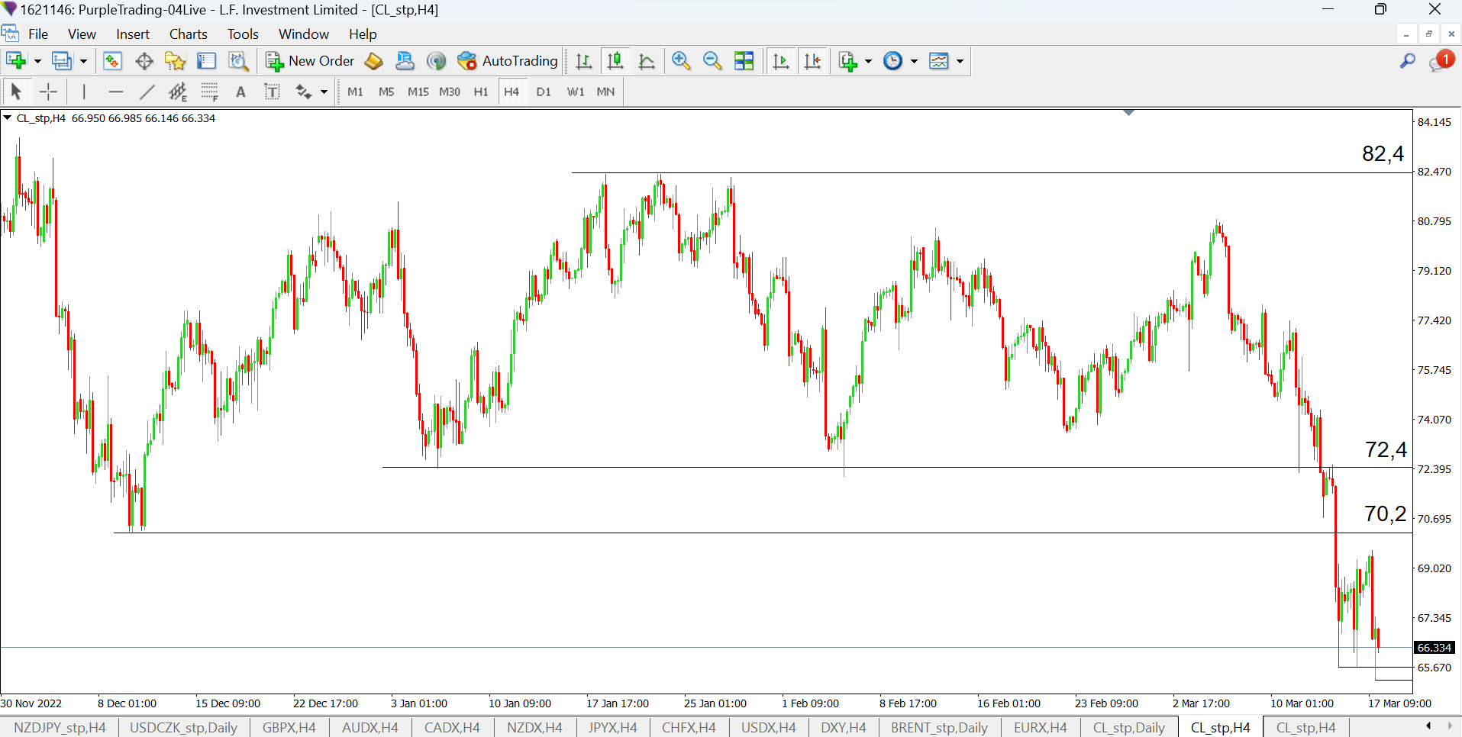Switch chart to line chart style
This screenshot has height=737, width=1462.
coord(647,61)
